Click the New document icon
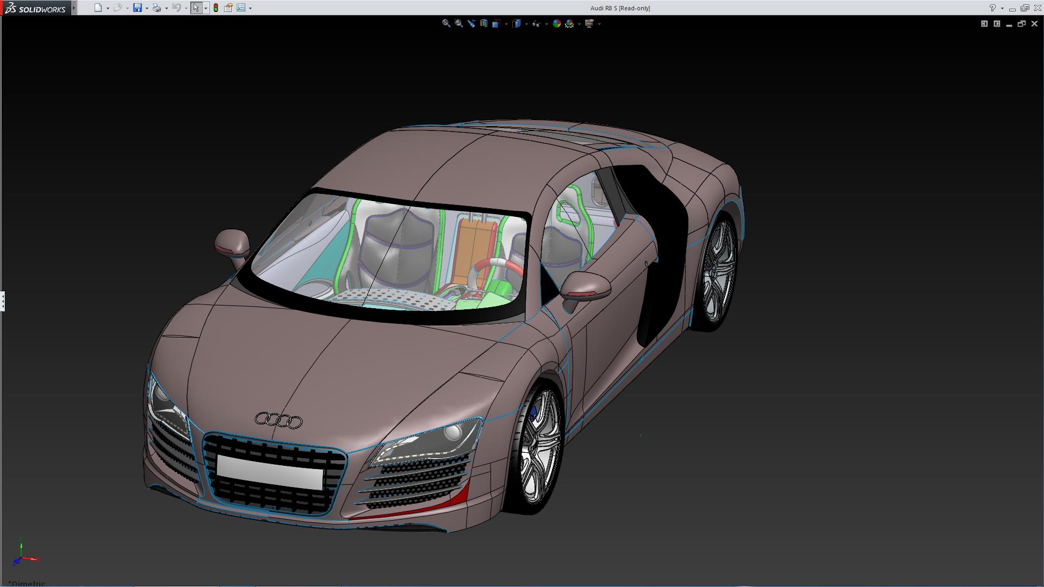This screenshot has width=1044, height=587. (98, 8)
